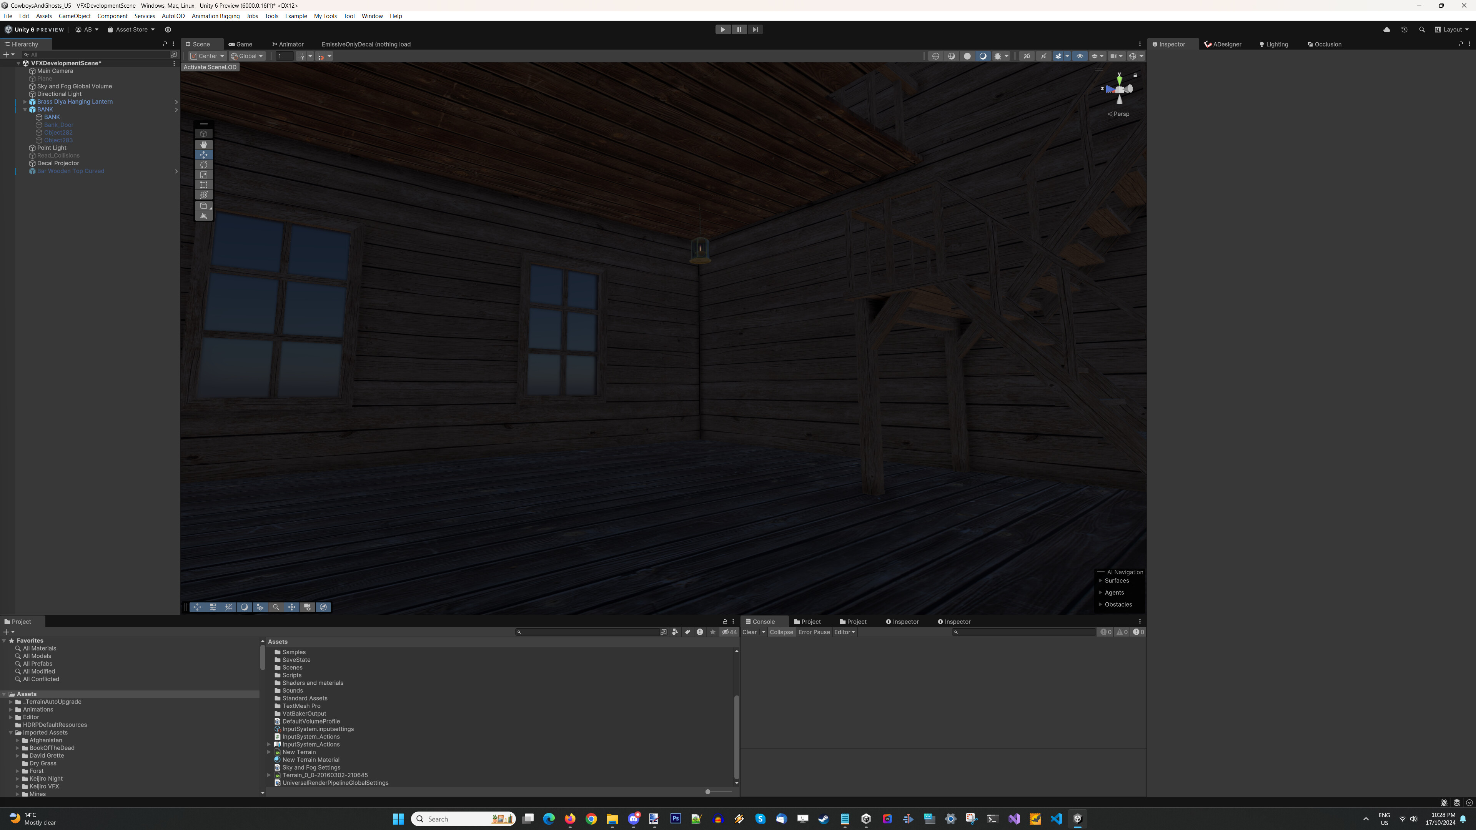Expand the Brass Diya Hanging Lantern hierarchy item
The image size is (1476, 830).
click(x=26, y=101)
